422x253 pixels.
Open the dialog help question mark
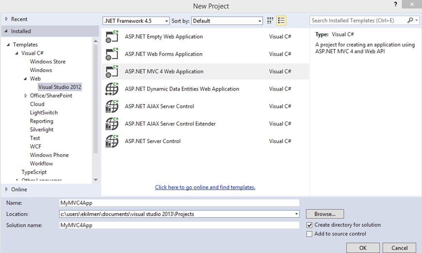click(395, 4)
